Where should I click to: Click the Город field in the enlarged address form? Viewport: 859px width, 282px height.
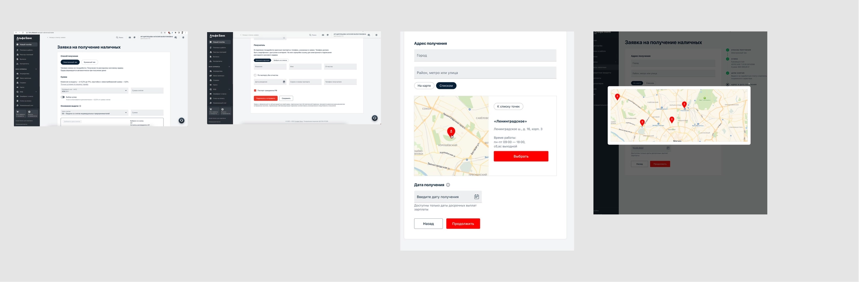485,55
